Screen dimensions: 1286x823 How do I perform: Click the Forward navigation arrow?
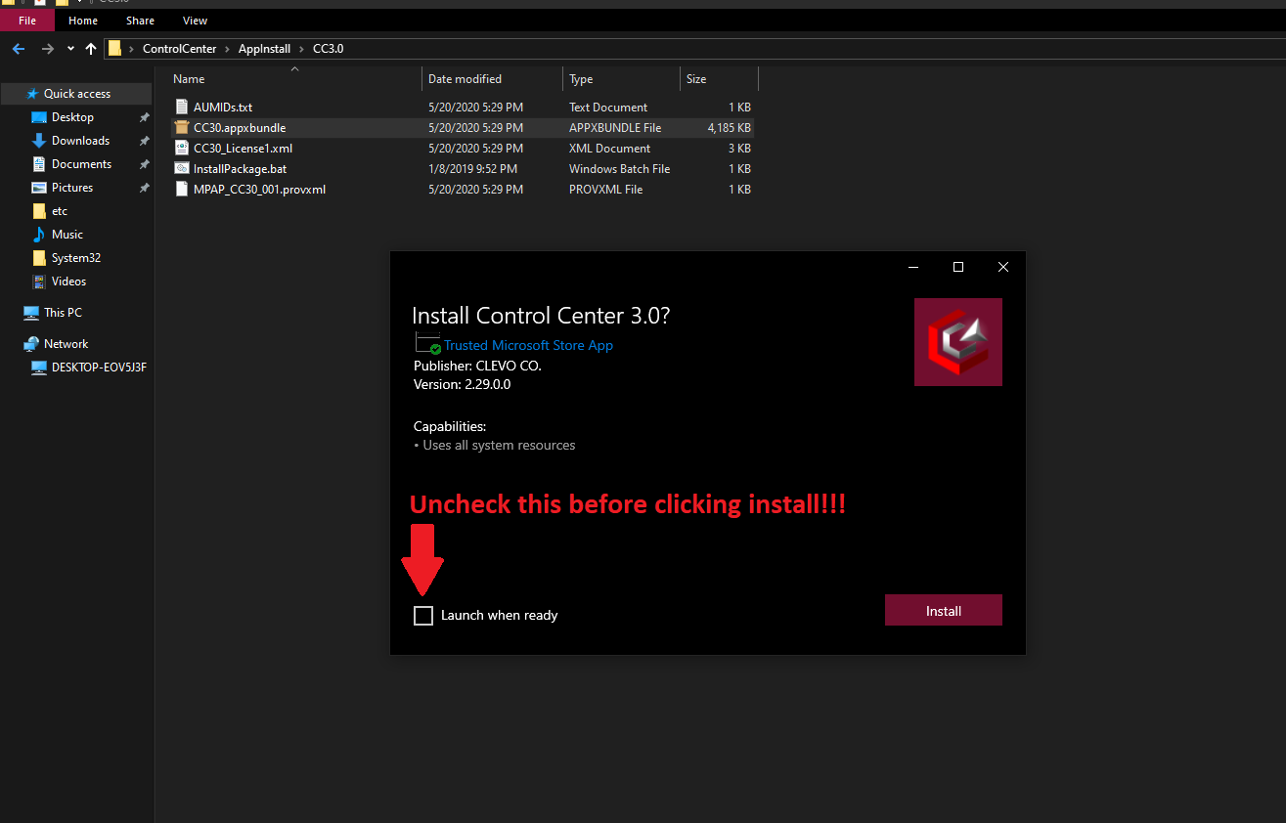tap(48, 49)
